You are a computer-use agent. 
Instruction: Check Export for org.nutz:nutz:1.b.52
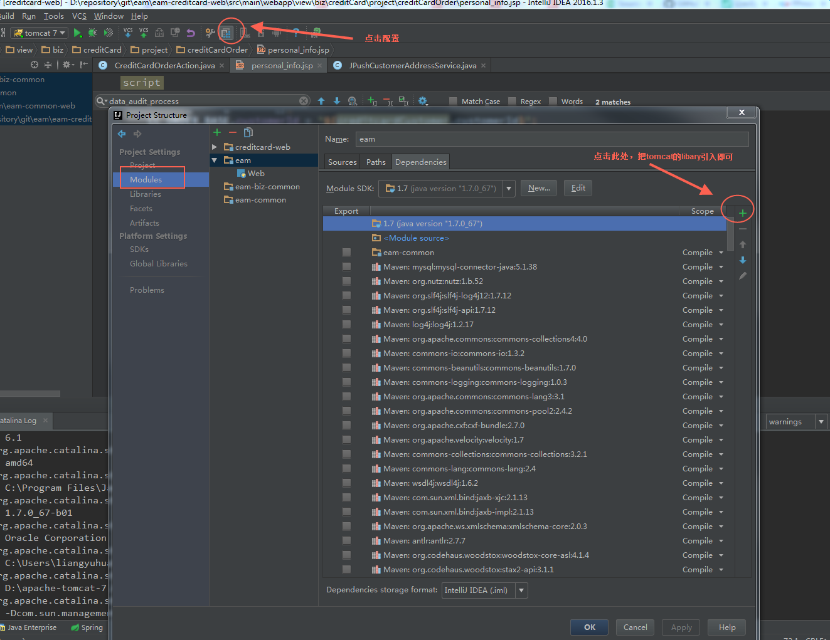pyautogui.click(x=346, y=281)
